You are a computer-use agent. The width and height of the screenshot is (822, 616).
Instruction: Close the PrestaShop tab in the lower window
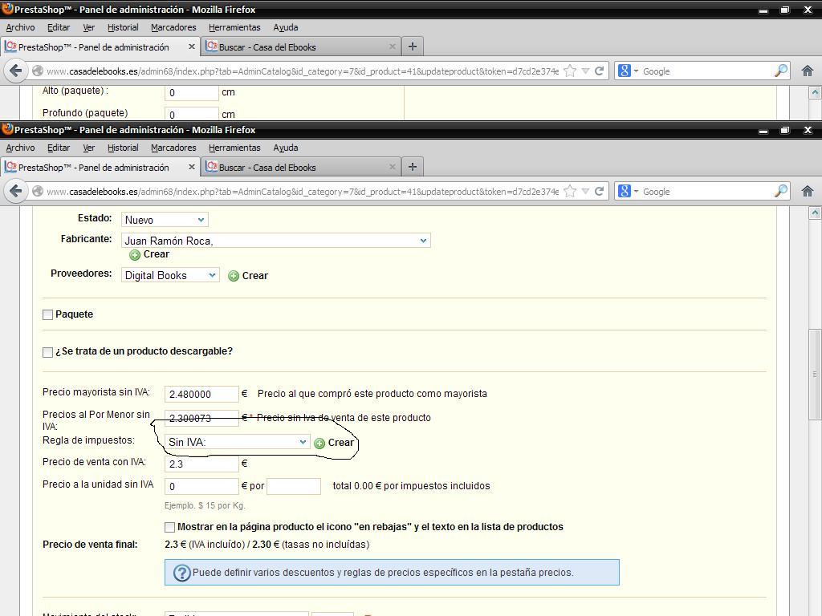point(191,167)
